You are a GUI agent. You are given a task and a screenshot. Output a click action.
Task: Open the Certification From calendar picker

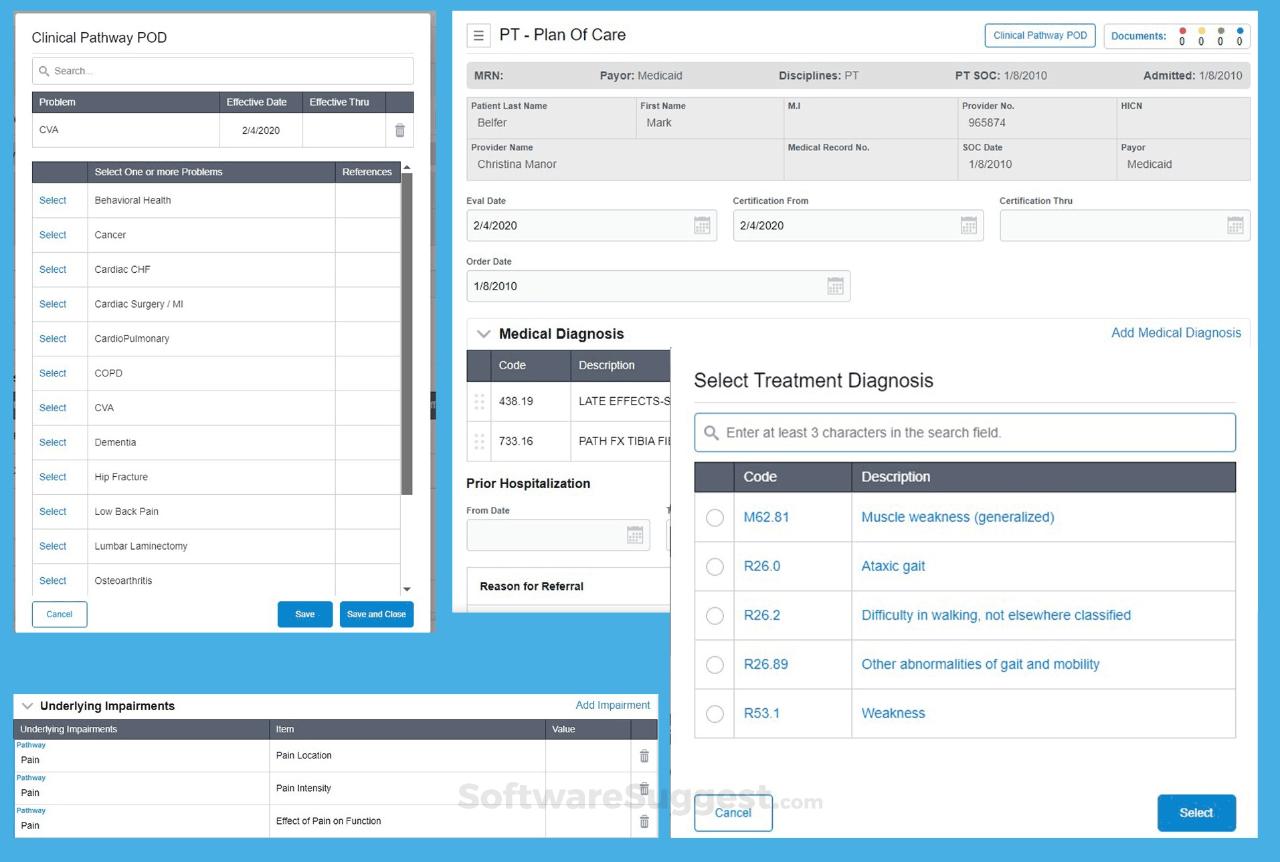968,225
